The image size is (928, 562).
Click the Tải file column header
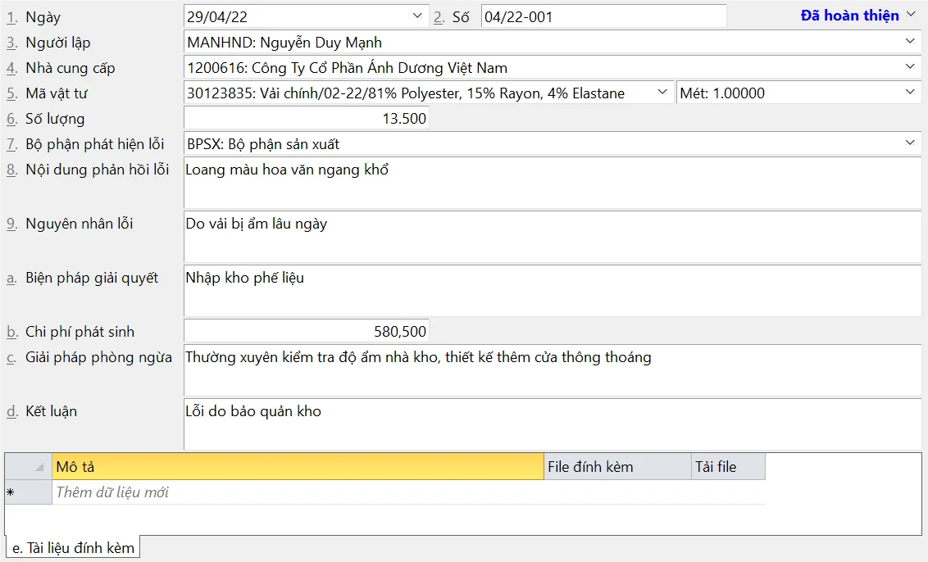tap(728, 467)
